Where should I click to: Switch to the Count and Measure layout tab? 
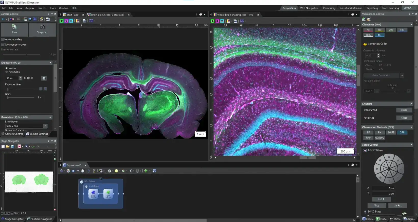pos(351,8)
